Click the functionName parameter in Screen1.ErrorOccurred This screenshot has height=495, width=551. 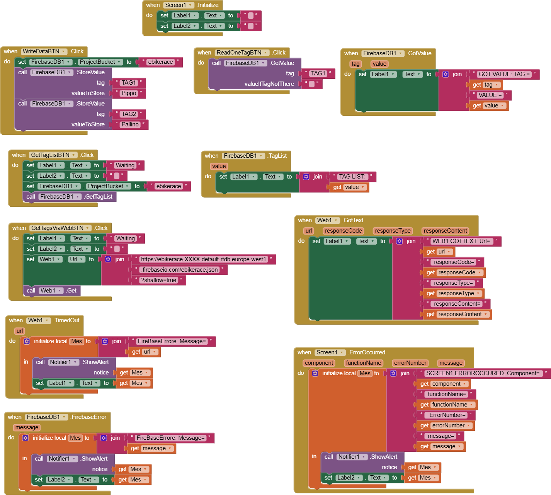tap(363, 363)
